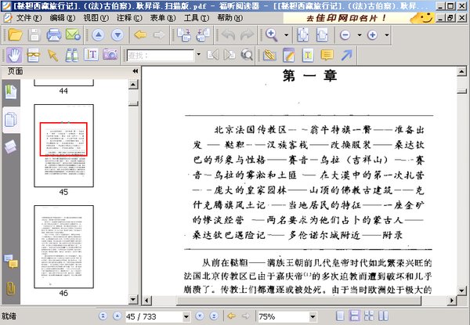The width and height of the screenshot is (470, 325).
Task: Pick the snapshot camera tool
Action: pyautogui.click(x=110, y=55)
